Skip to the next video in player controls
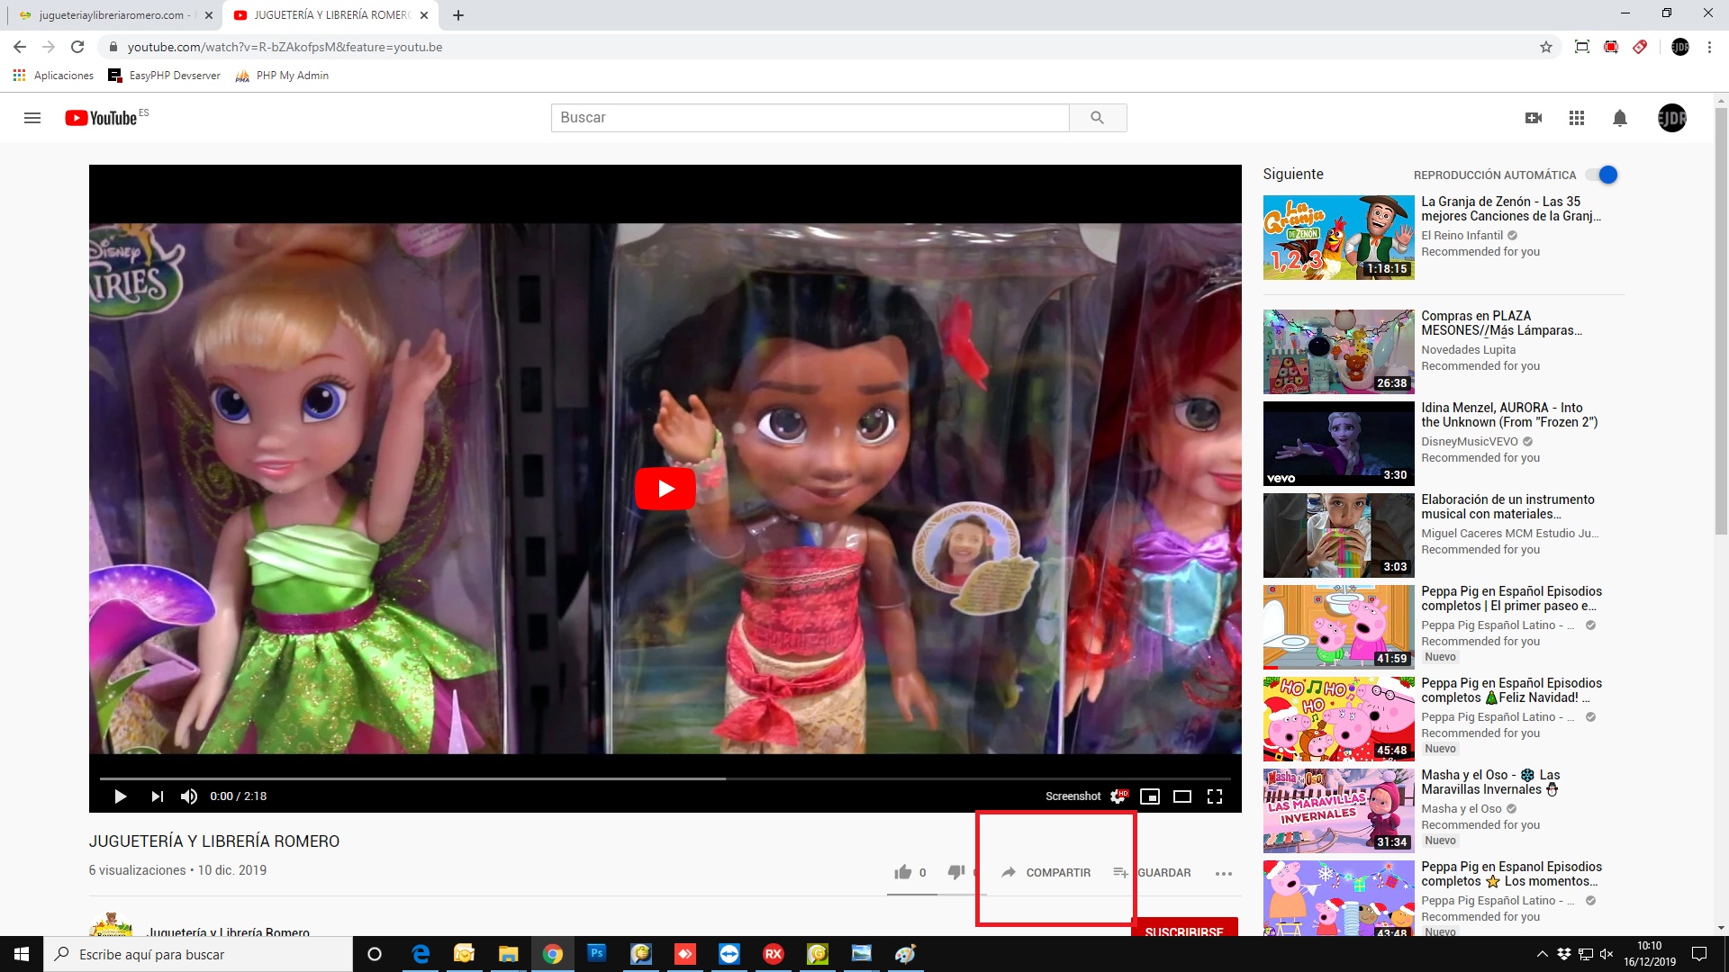This screenshot has height=972, width=1729. click(x=158, y=796)
